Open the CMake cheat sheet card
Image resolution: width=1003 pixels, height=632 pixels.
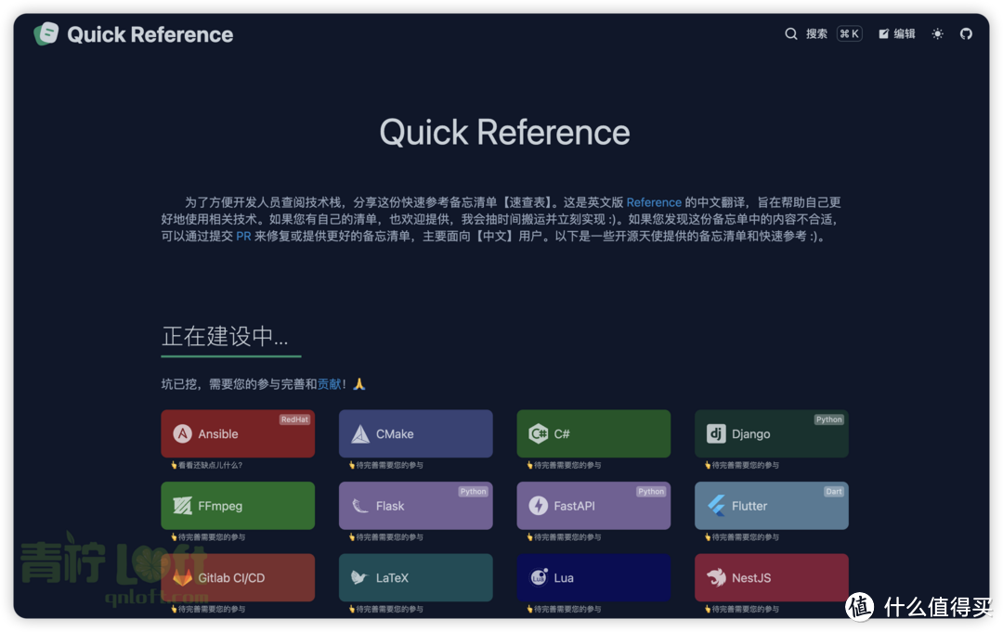416,434
